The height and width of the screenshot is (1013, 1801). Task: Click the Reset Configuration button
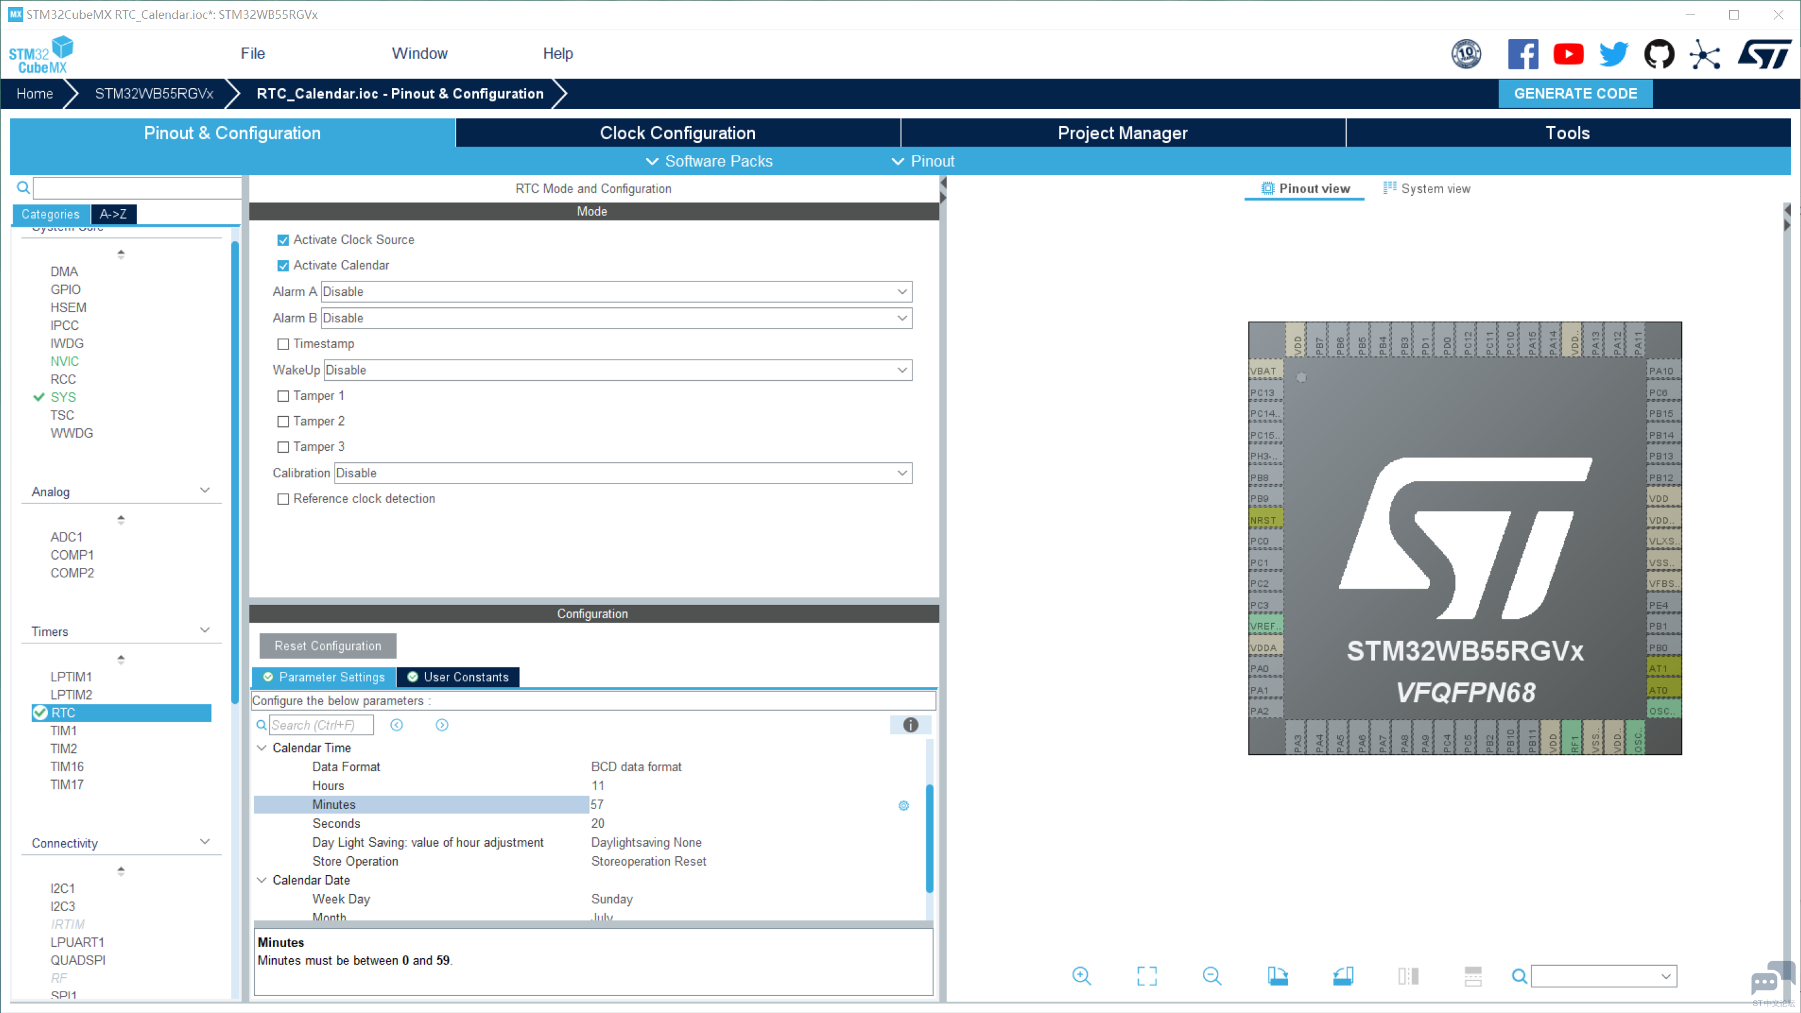(x=328, y=646)
